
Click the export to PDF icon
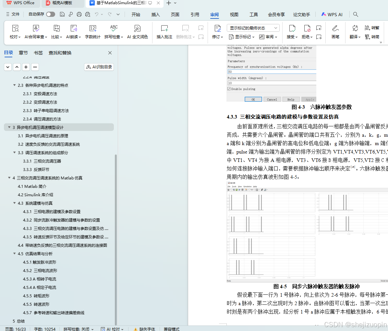(71, 14)
